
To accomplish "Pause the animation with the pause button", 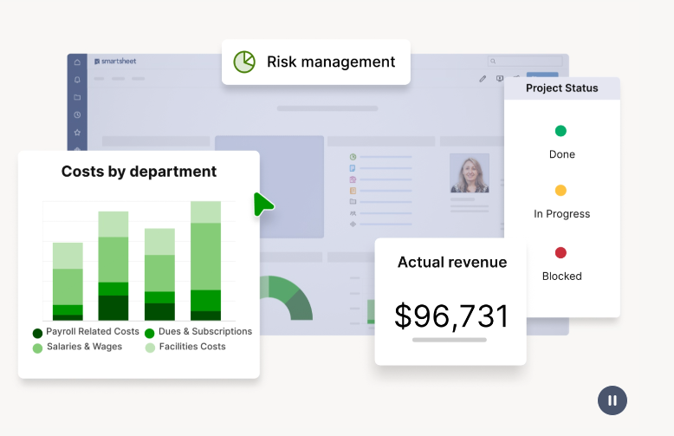I will 612,400.
